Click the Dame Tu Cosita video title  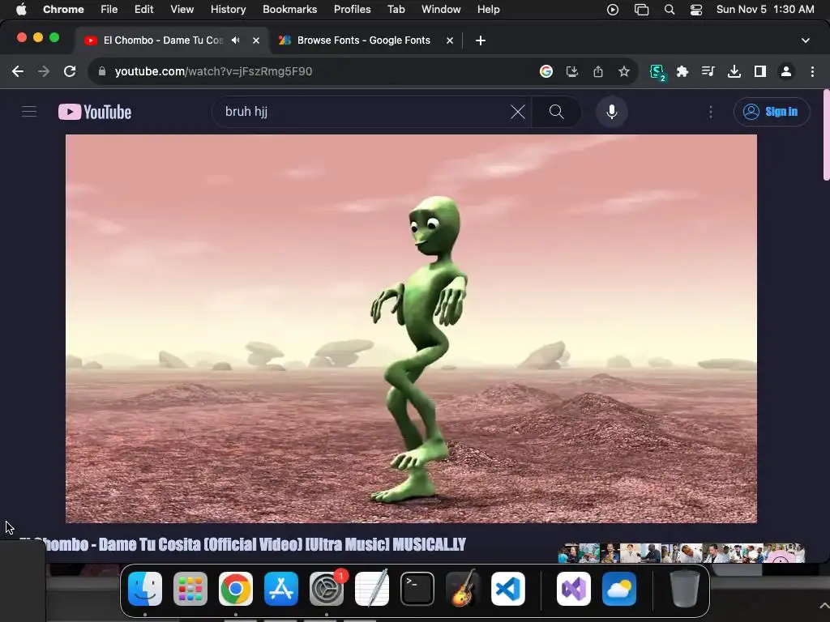[242, 544]
